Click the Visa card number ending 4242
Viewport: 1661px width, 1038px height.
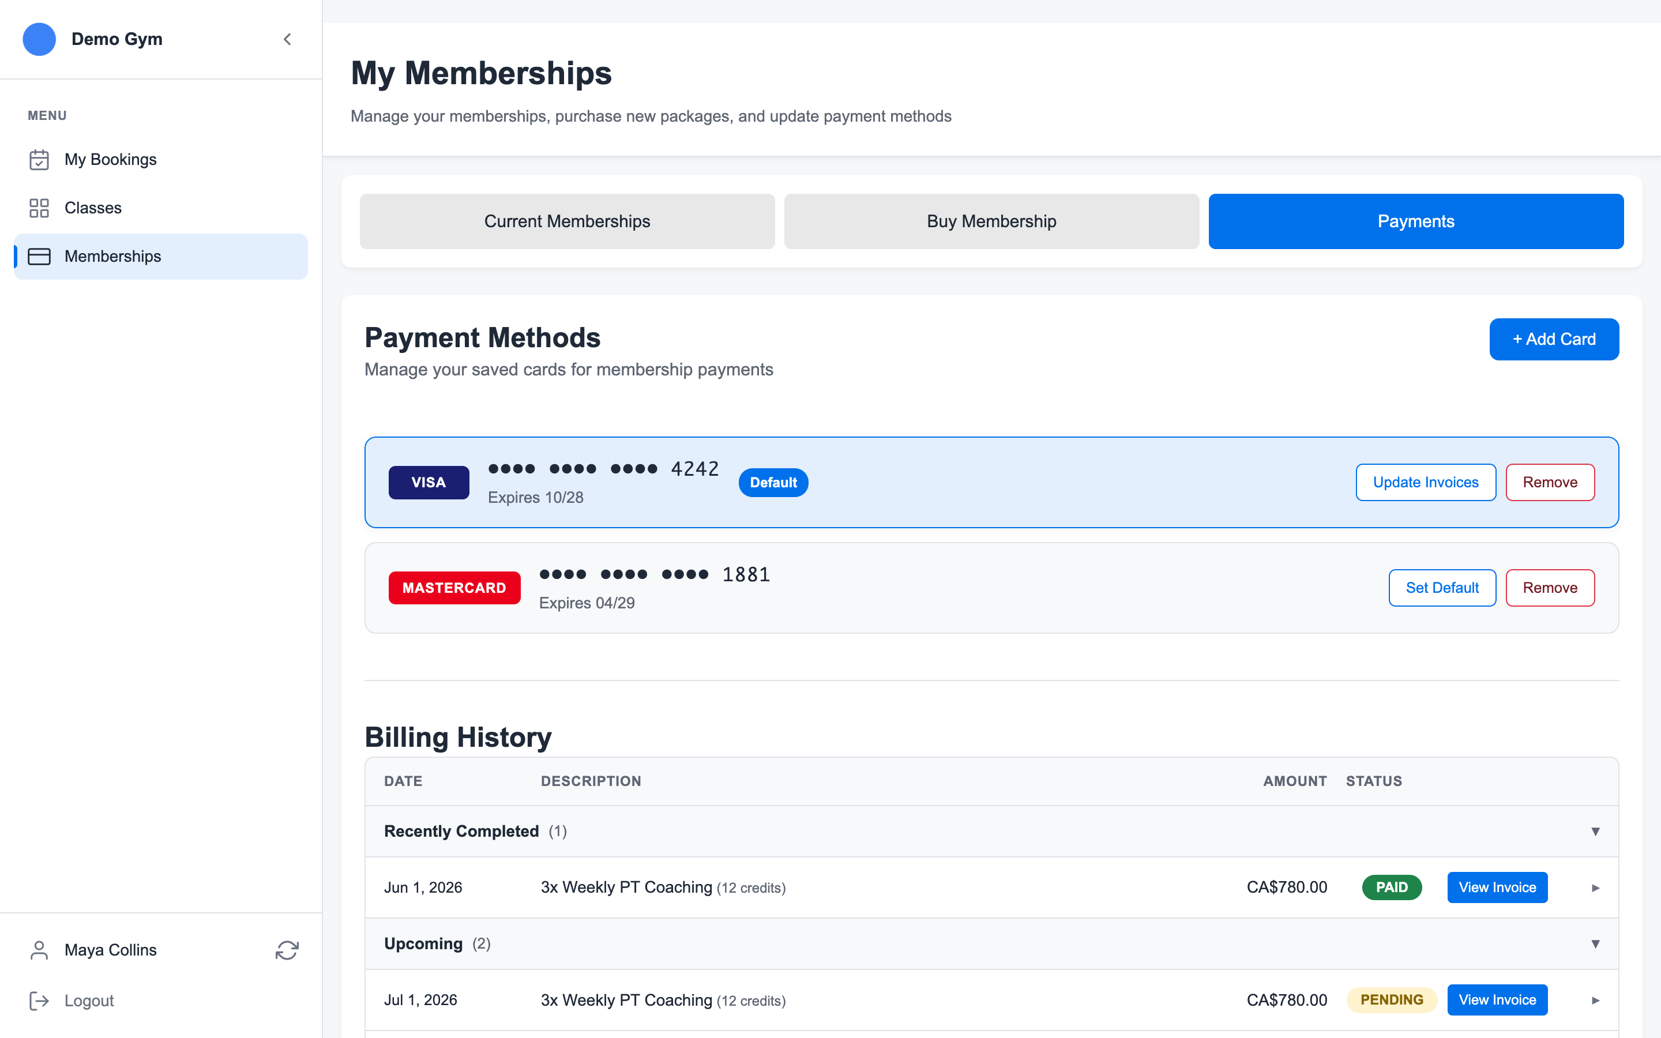[603, 469]
